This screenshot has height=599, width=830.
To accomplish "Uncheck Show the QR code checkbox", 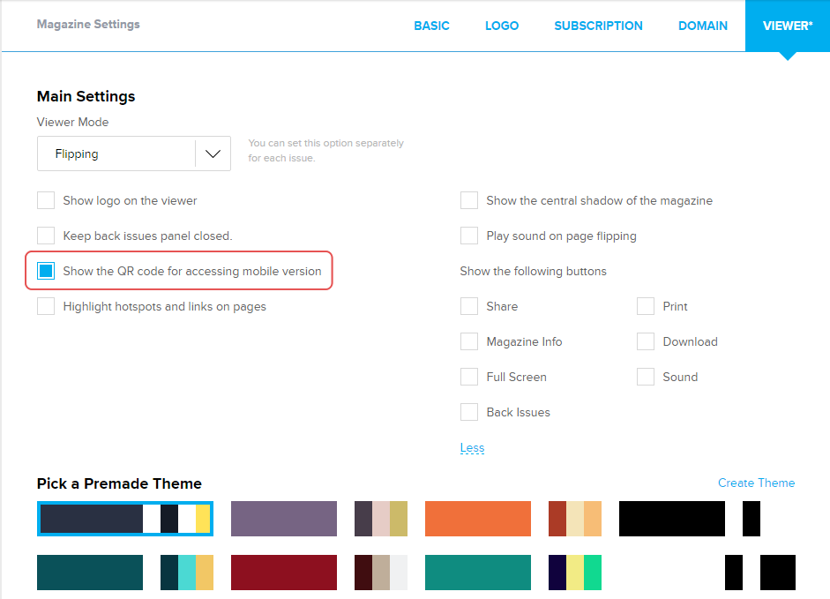I will (46, 271).
